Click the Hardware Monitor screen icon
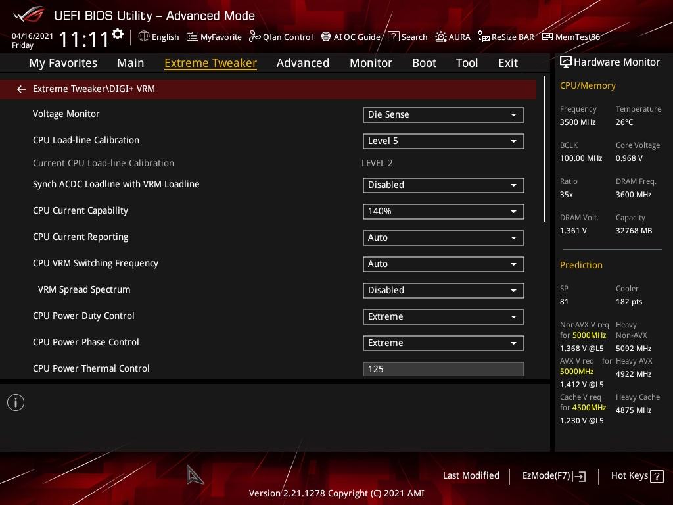This screenshot has height=505, width=673. pos(566,62)
